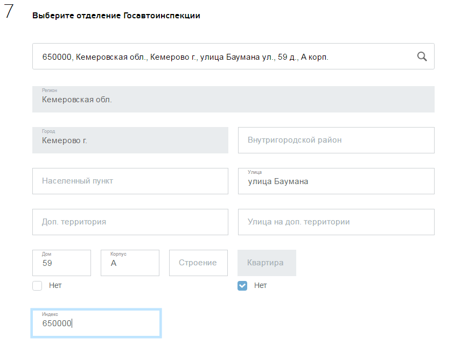Screen dimensions: 454x359
Task: Select the Доп. территория field
Action: [130, 222]
